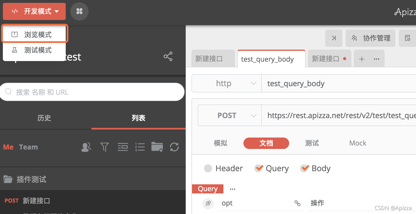Click the refresh list icon
Screen dimensions: 416x214
[x=174, y=147]
